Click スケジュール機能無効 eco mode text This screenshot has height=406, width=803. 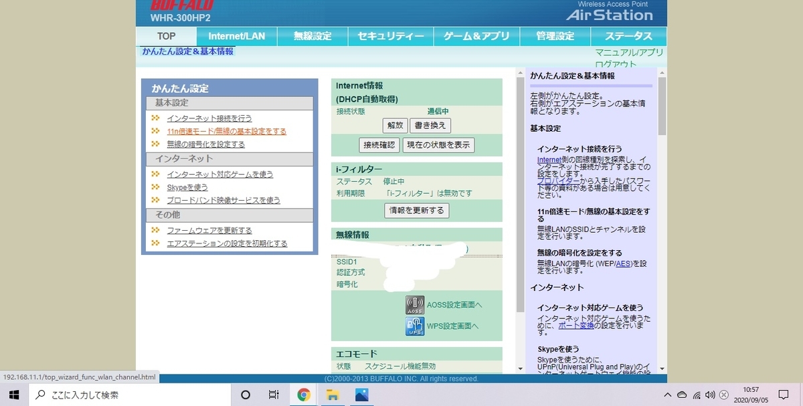coord(400,366)
